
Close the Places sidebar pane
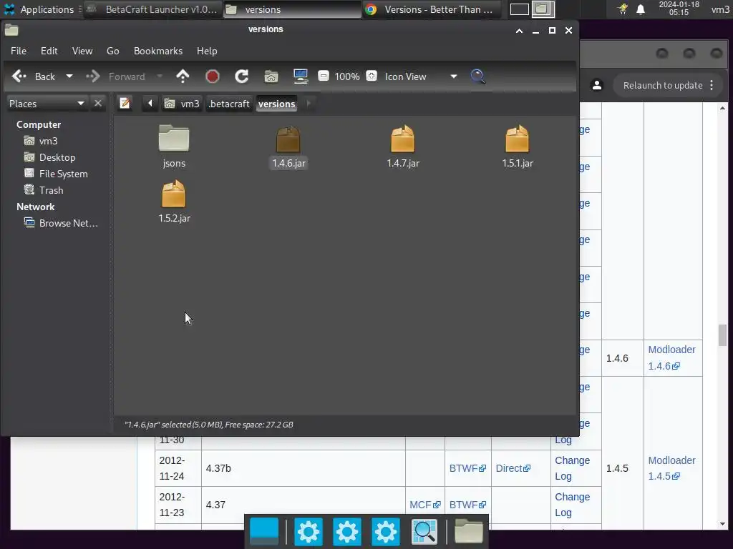pyautogui.click(x=97, y=103)
